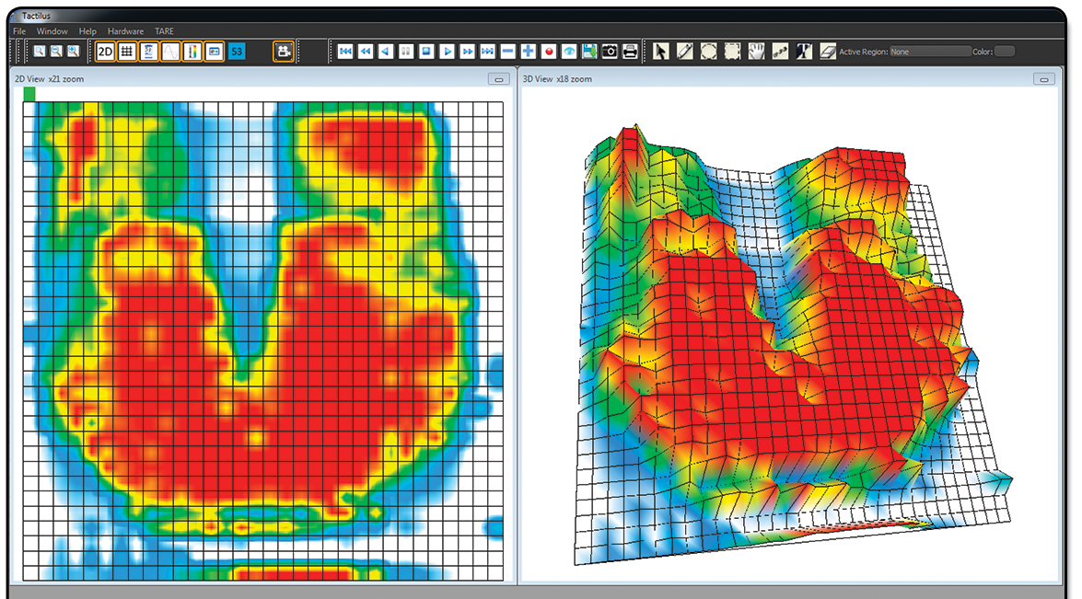Image resolution: width=1082 pixels, height=599 pixels.
Task: Pause the playback
Action: 406,51
